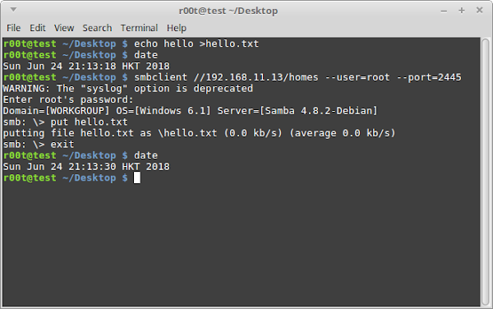Click the smbclient command line text
Screen dimensions: 493x309
tap(297, 77)
